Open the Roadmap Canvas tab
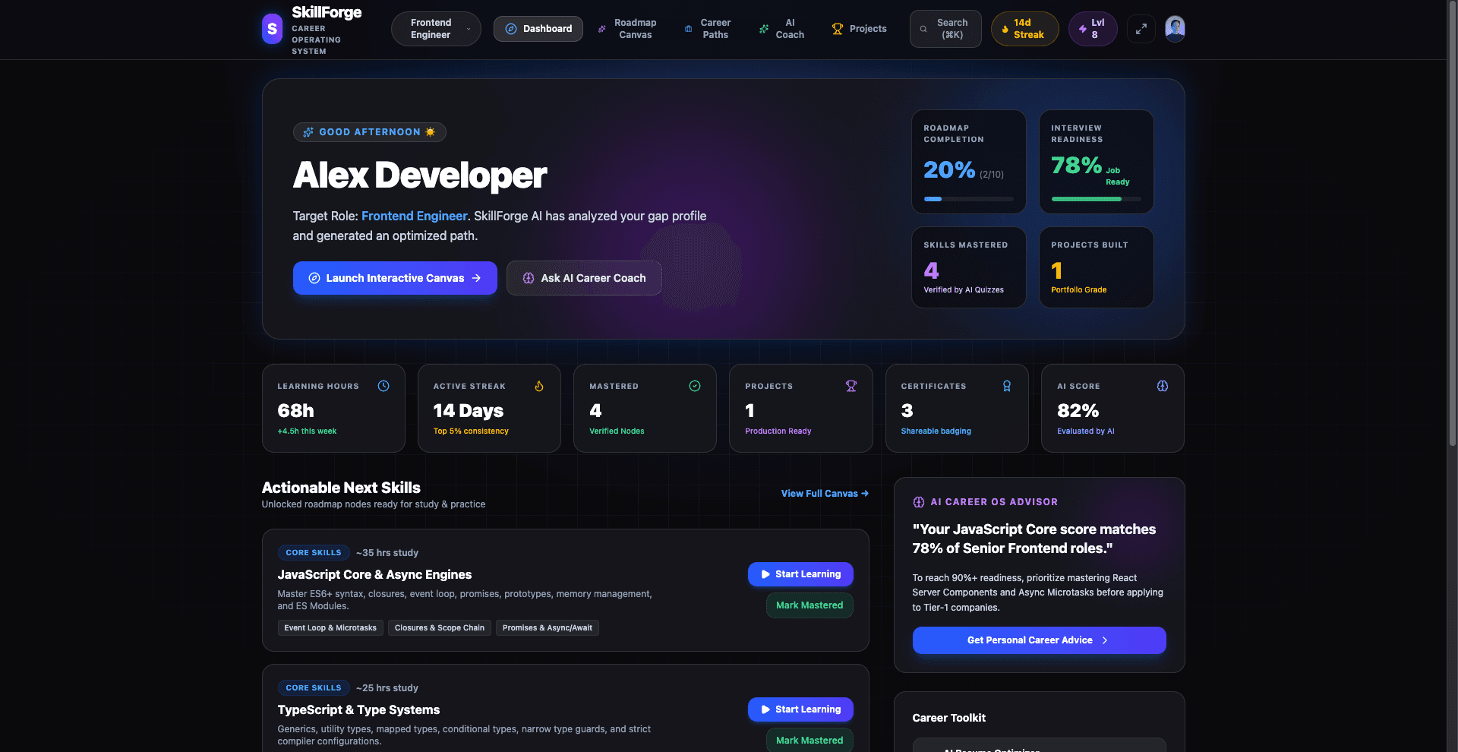1458x752 pixels. (627, 29)
